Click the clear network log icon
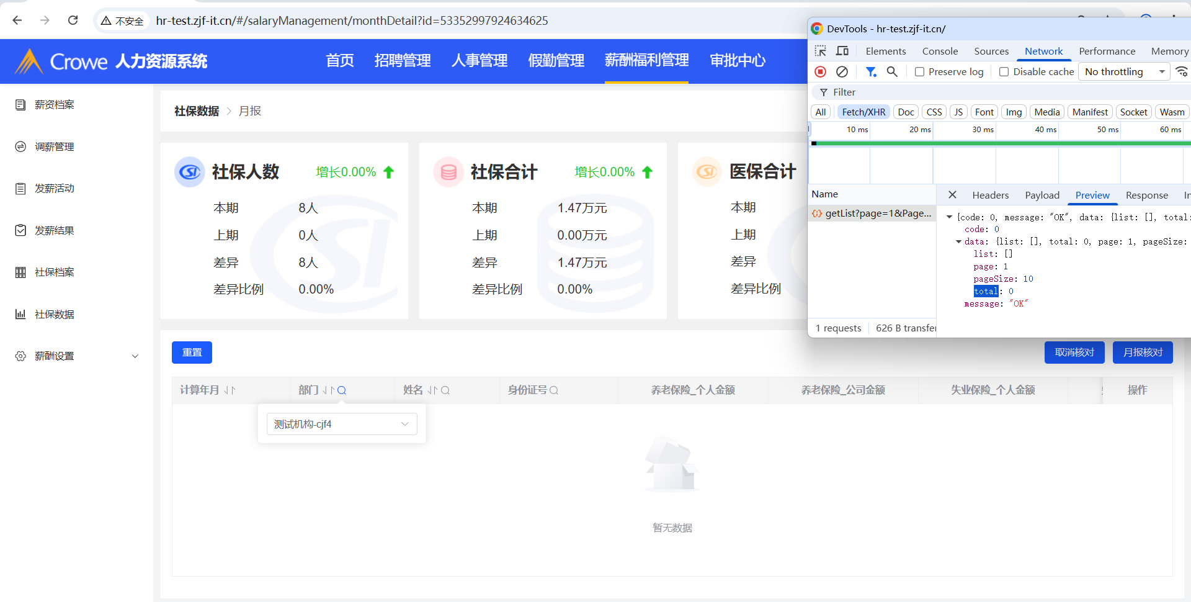This screenshot has width=1191, height=602. coord(842,72)
